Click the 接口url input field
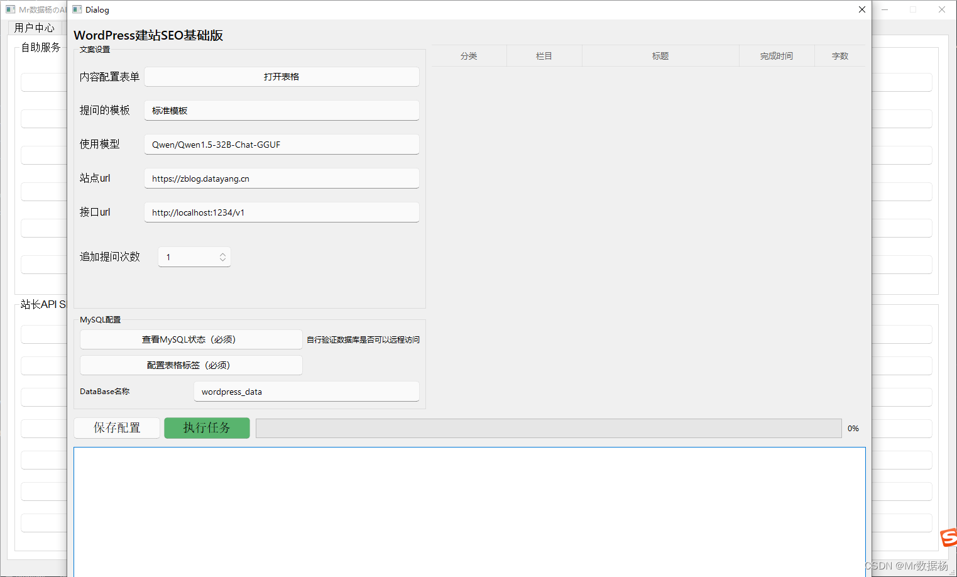957x577 pixels. pyautogui.click(x=282, y=212)
